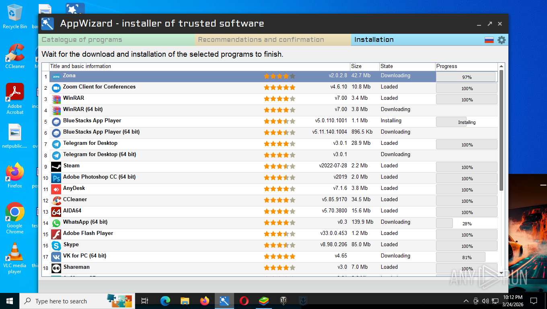The image size is (547, 309).
Task: Click the Telegram for Desktop icon in row 7
Action: pos(56,144)
